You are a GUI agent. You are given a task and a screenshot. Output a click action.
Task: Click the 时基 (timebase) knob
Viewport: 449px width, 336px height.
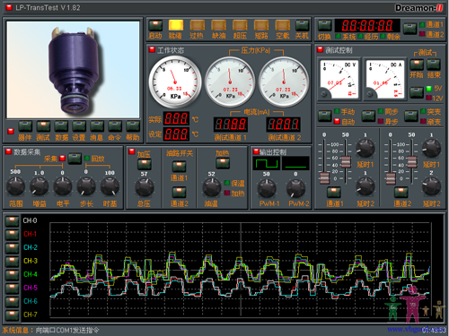(x=110, y=186)
